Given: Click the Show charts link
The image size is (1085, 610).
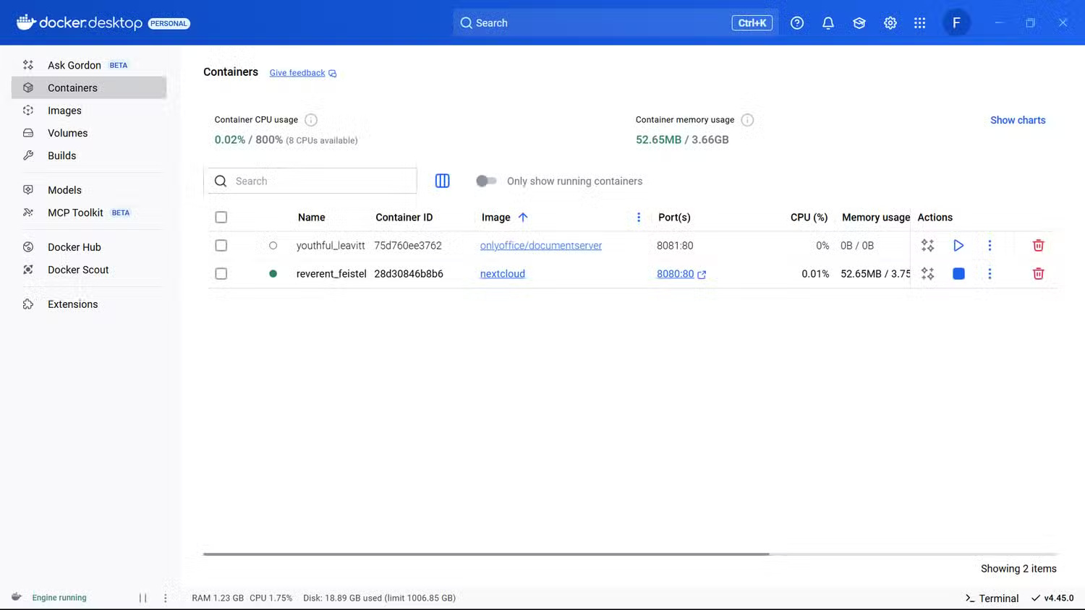Looking at the screenshot, I should point(1017,120).
